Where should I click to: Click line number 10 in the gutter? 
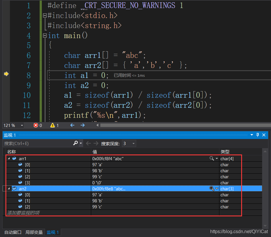(x=27, y=95)
